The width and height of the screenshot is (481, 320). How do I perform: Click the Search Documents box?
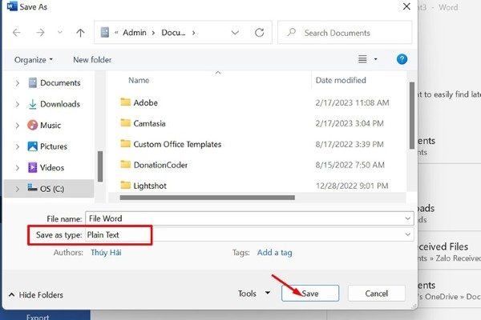[x=345, y=33]
